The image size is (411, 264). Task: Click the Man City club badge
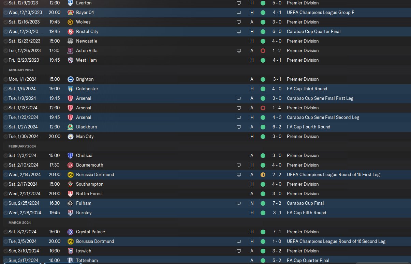[71, 136]
